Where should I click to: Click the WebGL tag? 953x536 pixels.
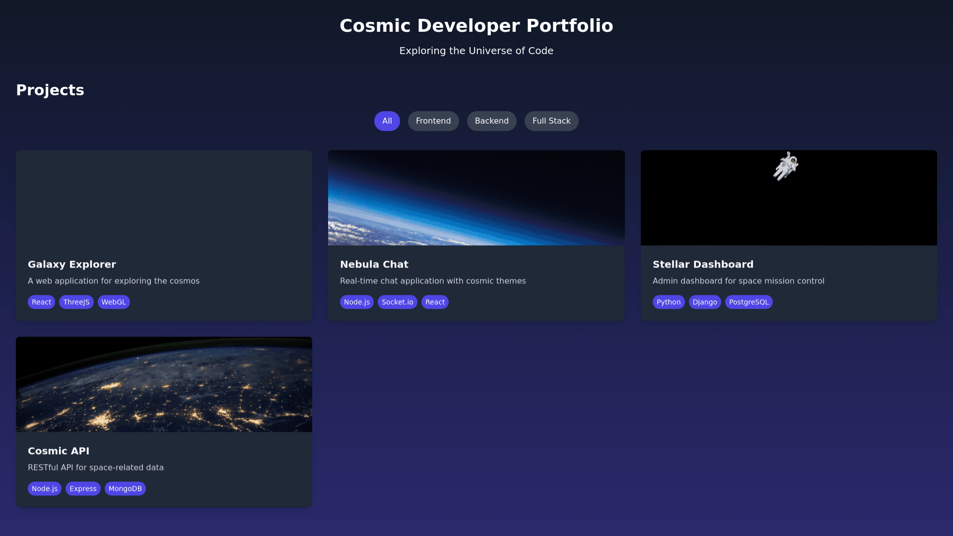click(114, 302)
